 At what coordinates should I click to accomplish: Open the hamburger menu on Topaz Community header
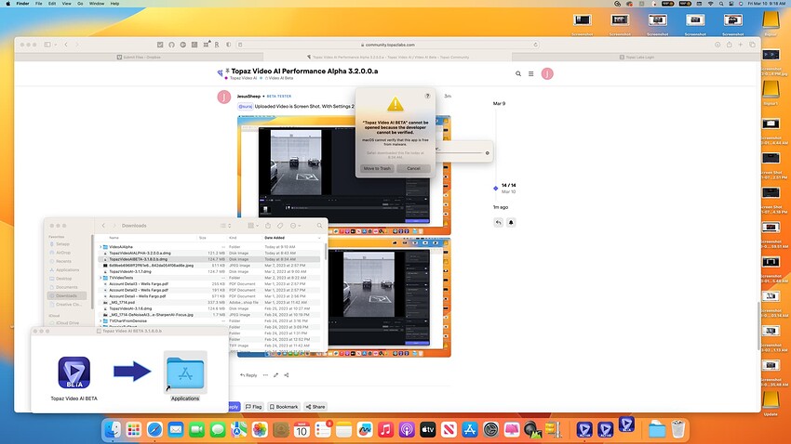click(x=530, y=74)
